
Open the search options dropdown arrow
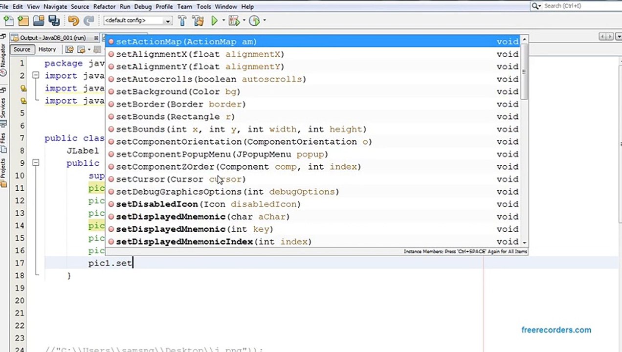point(540,6)
